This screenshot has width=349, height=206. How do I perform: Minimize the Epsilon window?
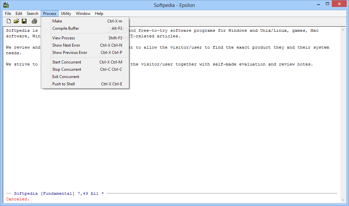(x=319, y=4)
